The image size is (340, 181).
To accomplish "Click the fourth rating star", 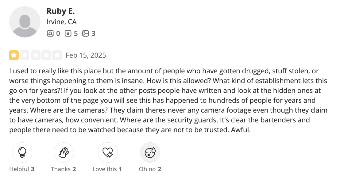I will pos(46,55).
